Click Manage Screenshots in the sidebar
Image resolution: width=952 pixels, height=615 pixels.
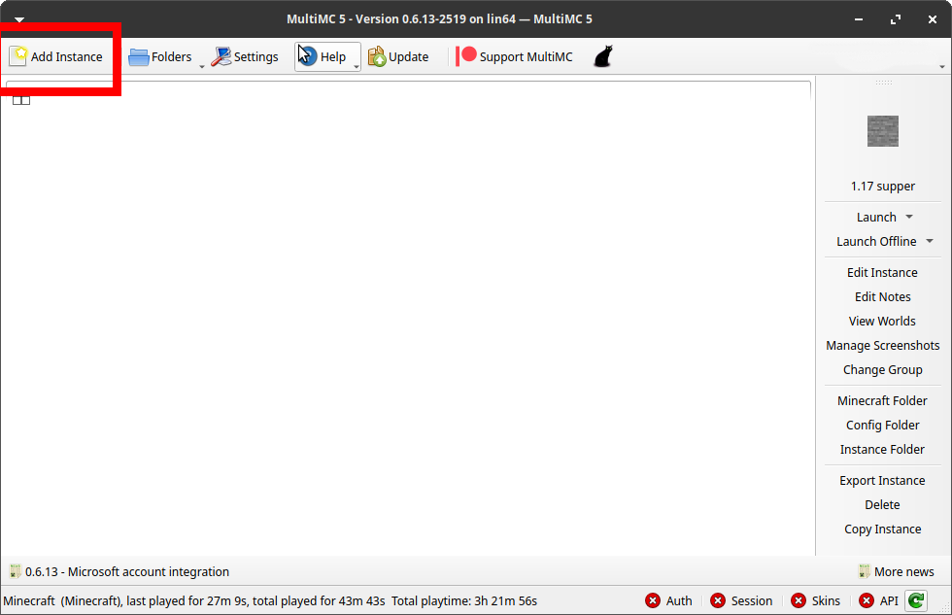pyautogui.click(x=882, y=345)
